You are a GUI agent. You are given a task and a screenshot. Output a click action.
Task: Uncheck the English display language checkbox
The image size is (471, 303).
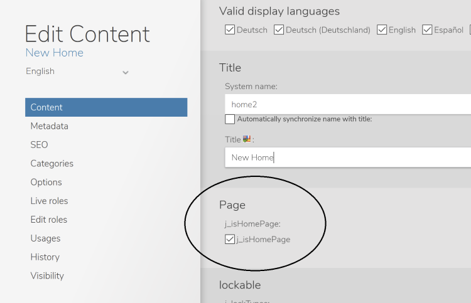[x=382, y=29]
